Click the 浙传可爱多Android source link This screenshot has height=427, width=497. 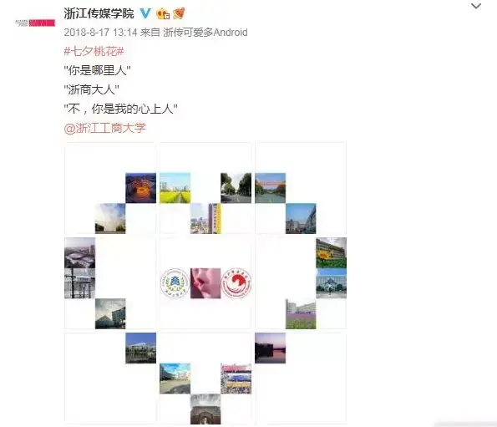point(205,33)
